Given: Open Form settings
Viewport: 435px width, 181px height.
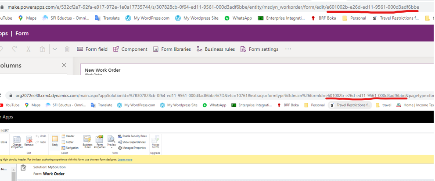Looking at the screenshot, I should pos(259,49).
